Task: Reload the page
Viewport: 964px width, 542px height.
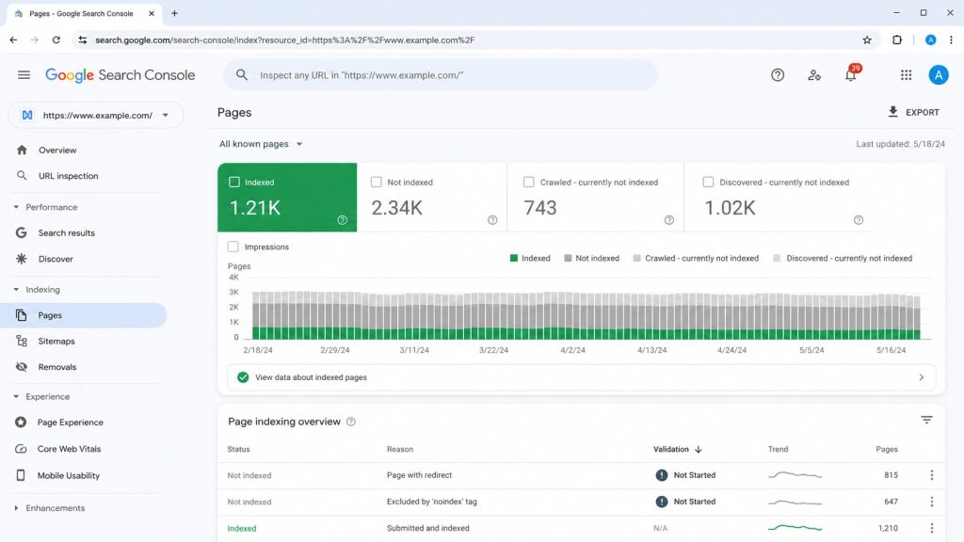Action: (56, 40)
